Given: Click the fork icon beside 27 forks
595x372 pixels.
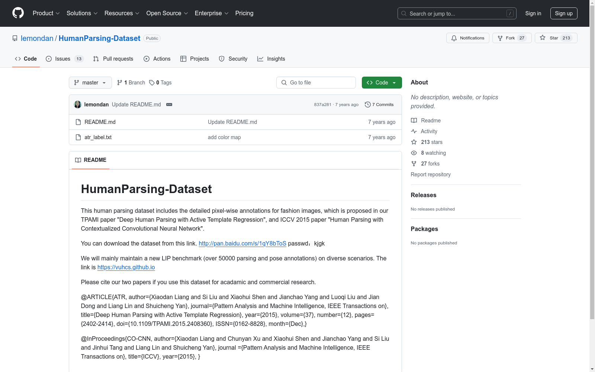Looking at the screenshot, I should (414, 164).
